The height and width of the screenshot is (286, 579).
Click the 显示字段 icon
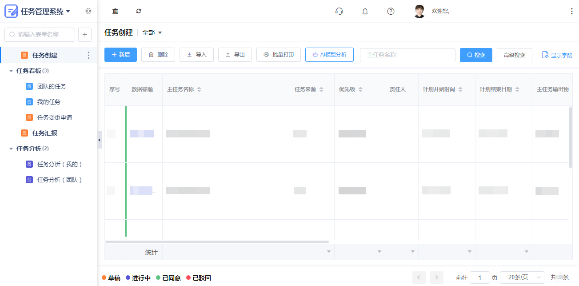(x=545, y=55)
